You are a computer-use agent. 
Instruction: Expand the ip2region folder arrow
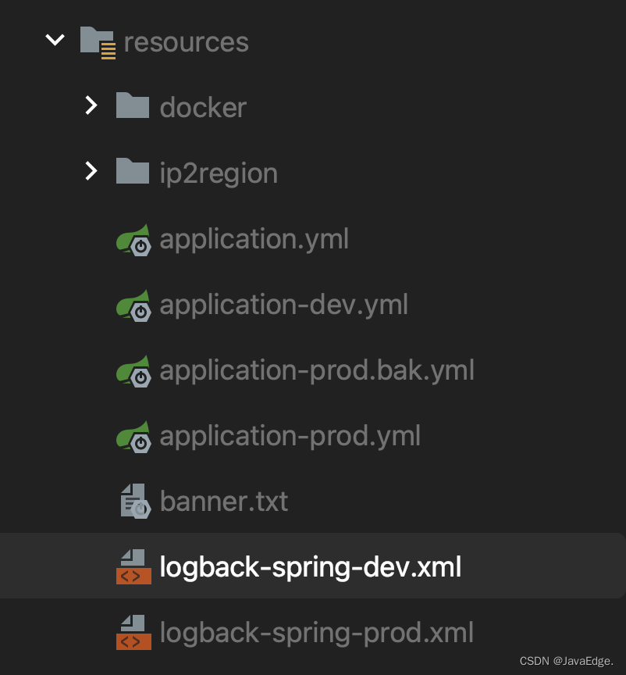[91, 171]
